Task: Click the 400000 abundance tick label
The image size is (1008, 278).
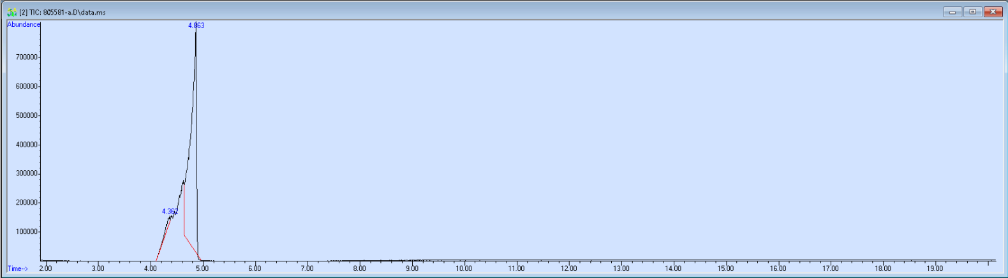Action: [27, 145]
